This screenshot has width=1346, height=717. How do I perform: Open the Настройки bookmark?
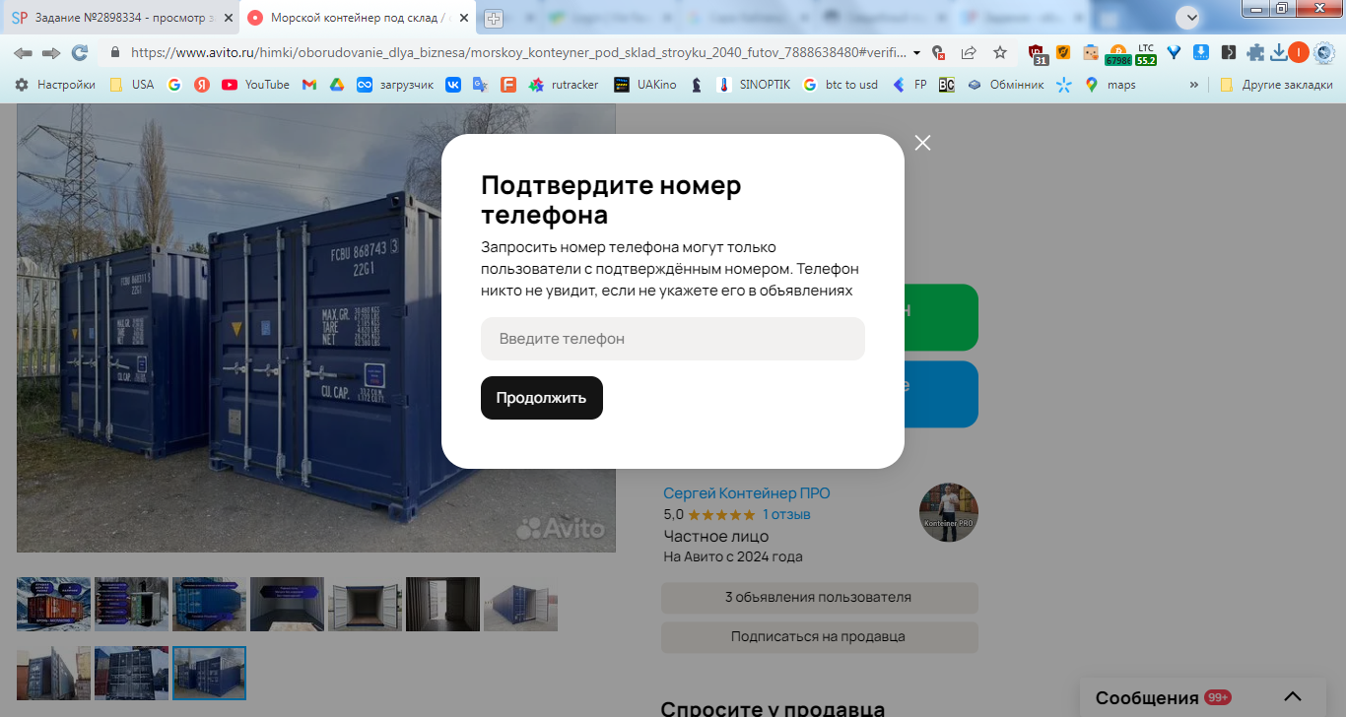tap(54, 85)
